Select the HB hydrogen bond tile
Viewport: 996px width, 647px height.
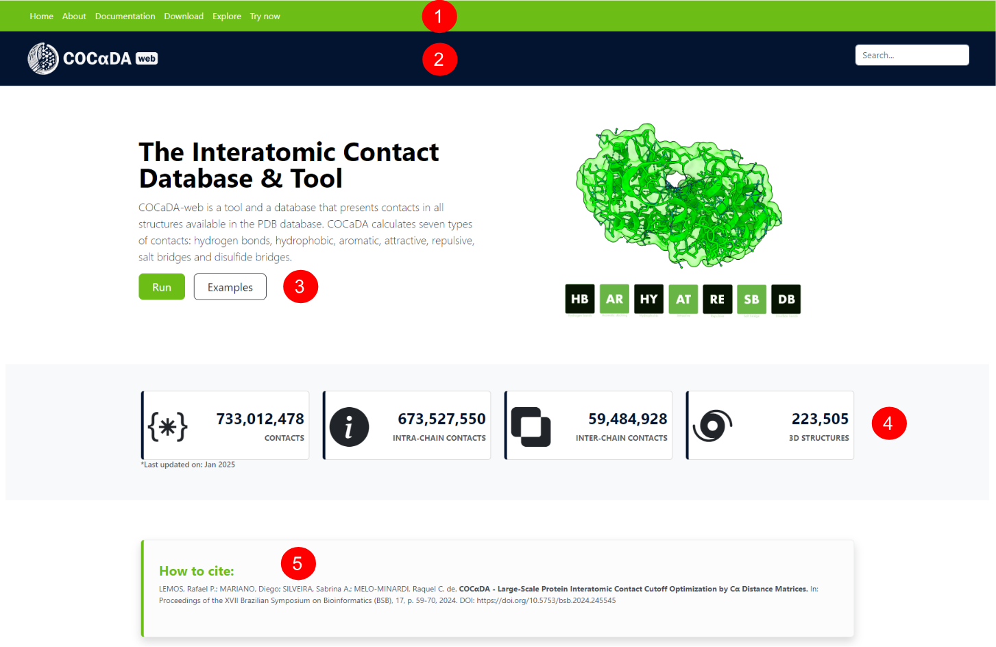(580, 299)
